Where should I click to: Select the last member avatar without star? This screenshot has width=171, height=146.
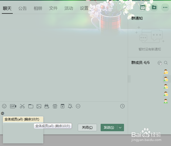pos(166,101)
